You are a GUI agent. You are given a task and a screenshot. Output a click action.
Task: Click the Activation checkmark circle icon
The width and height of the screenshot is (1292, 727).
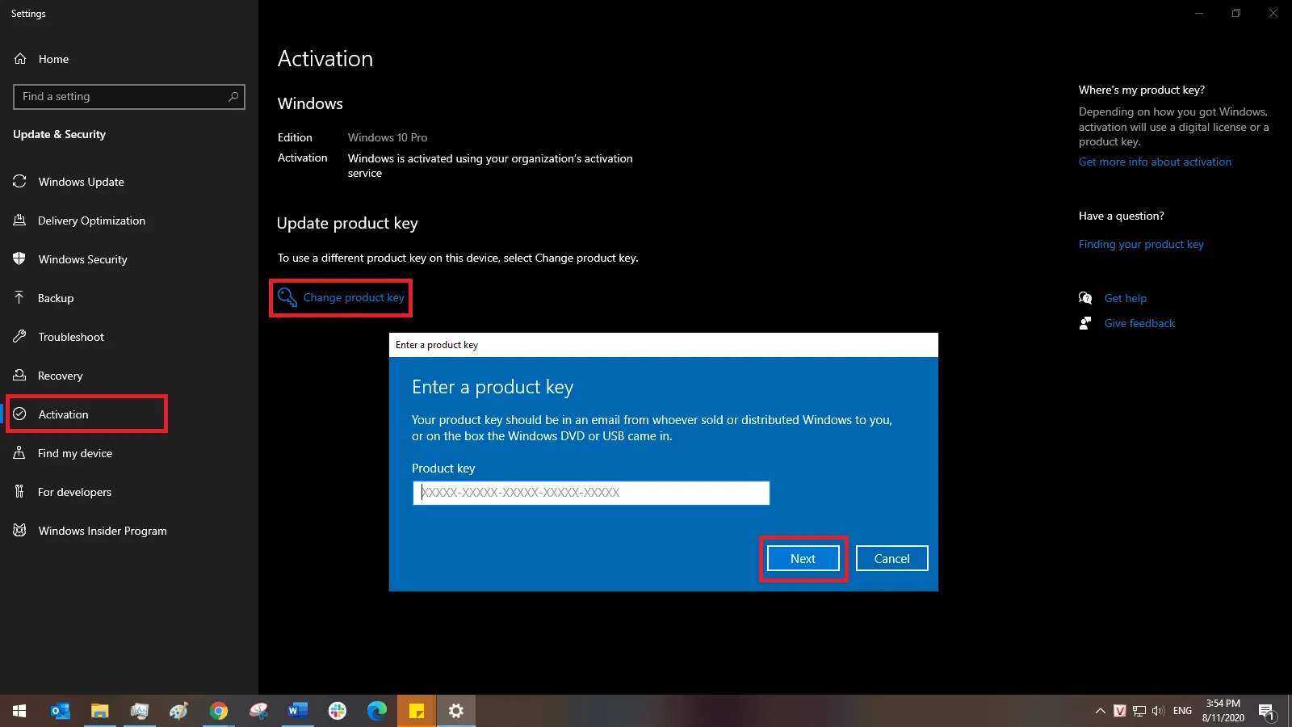20,414
